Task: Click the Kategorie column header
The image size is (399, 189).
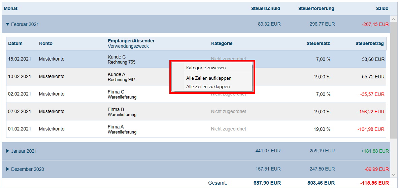Action: [222, 43]
